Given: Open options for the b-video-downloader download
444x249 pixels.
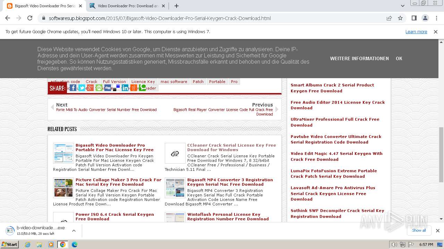Looking at the screenshot, I should (x=74, y=231).
